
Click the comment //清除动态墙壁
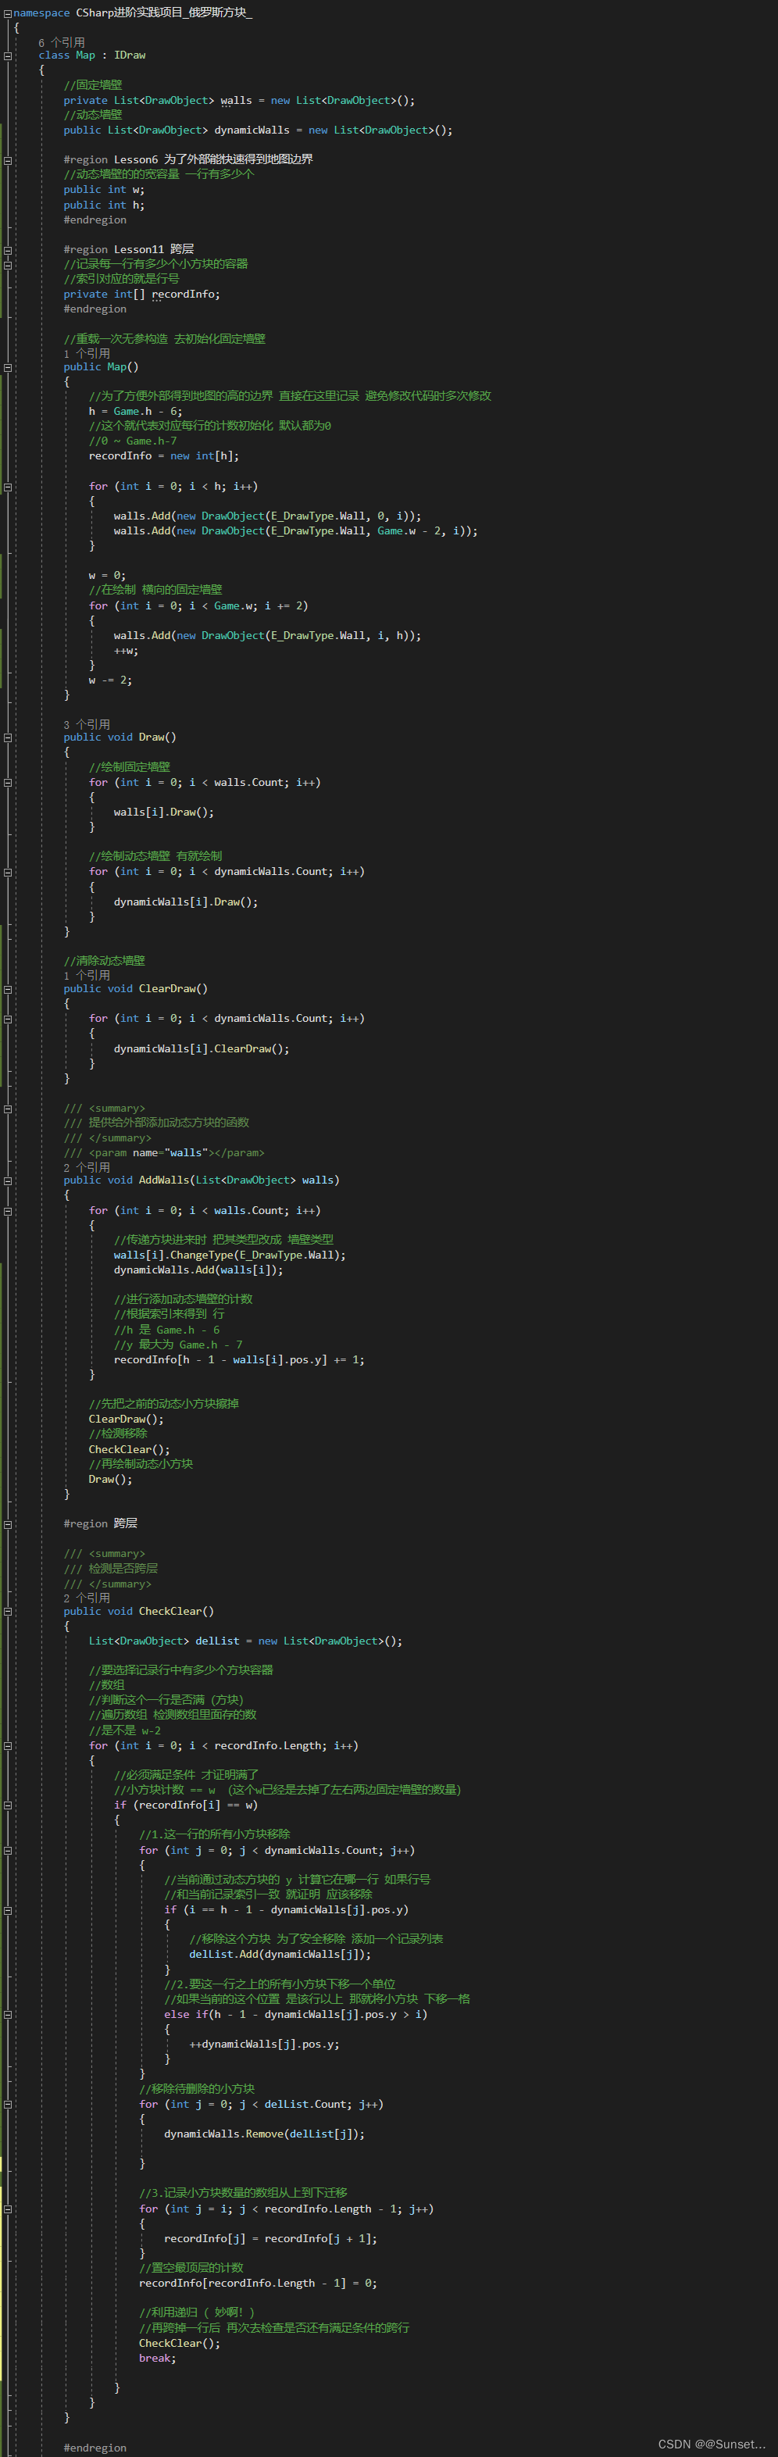pos(105,962)
